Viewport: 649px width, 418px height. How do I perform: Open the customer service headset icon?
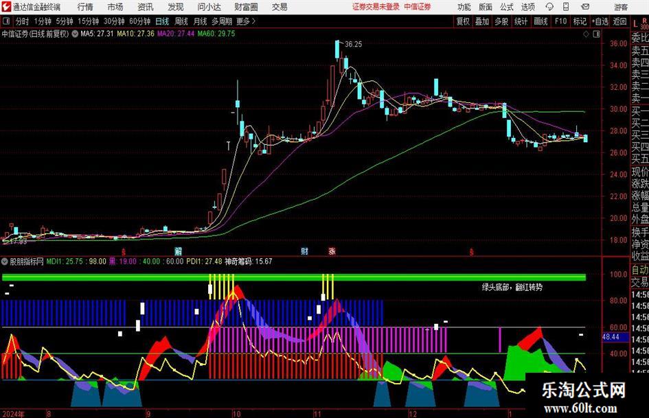tap(549, 7)
